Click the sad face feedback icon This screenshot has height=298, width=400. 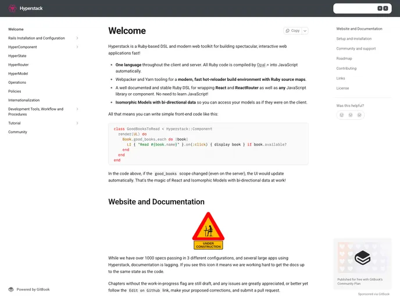359,115
